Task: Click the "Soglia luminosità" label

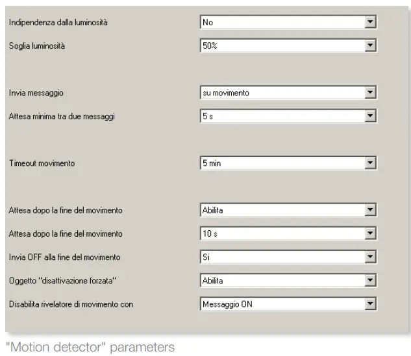Action: point(37,46)
